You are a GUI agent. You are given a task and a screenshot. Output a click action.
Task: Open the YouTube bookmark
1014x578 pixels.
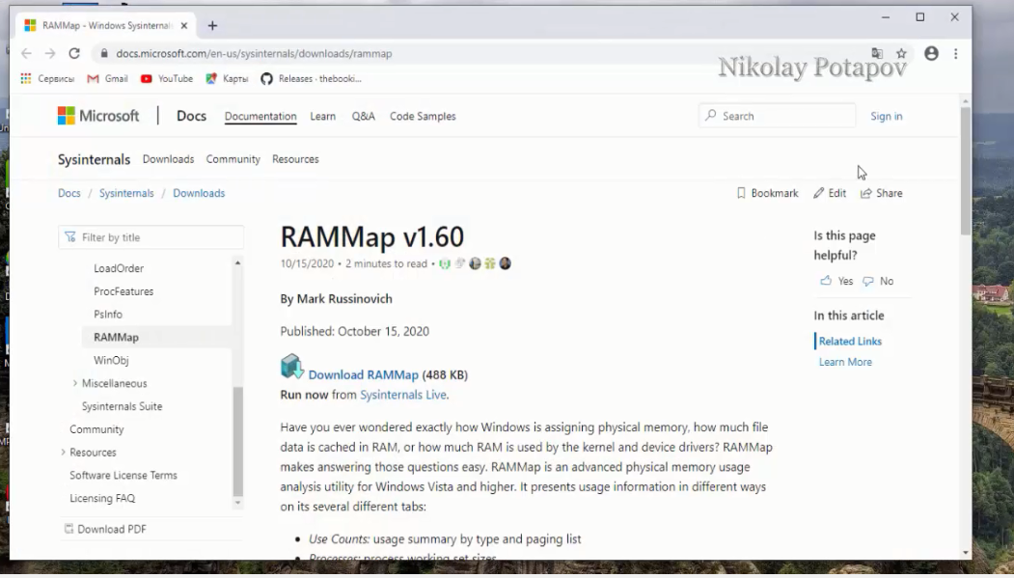click(x=167, y=79)
